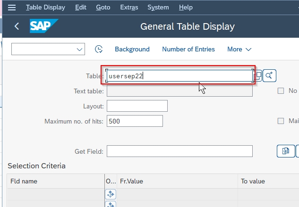
Task: Click the SAP logo
Action: pyautogui.click(x=44, y=26)
